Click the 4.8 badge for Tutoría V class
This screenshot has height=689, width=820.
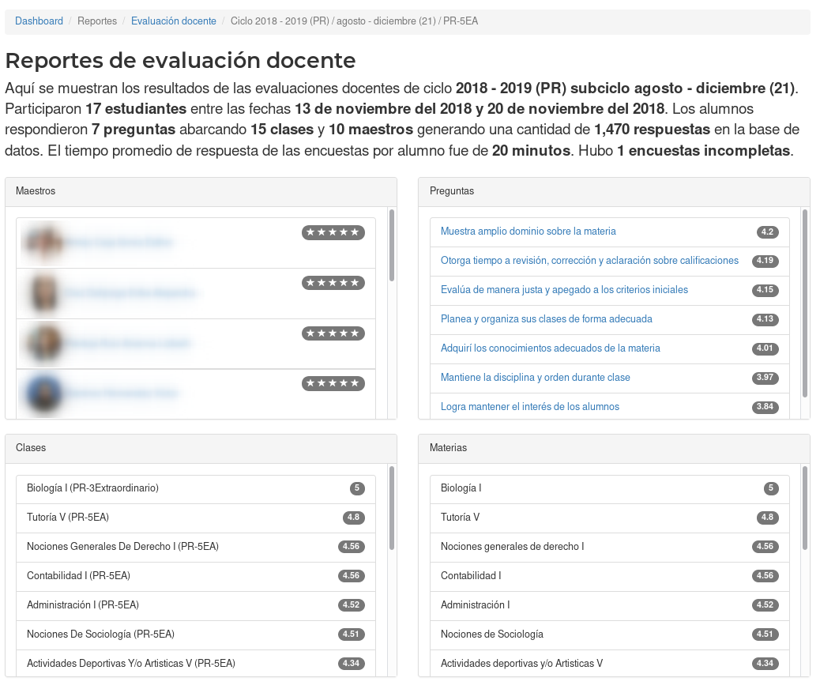tap(353, 518)
